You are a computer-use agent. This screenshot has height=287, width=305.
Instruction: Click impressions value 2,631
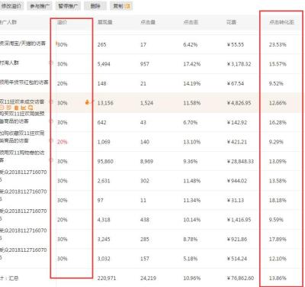click(104, 181)
